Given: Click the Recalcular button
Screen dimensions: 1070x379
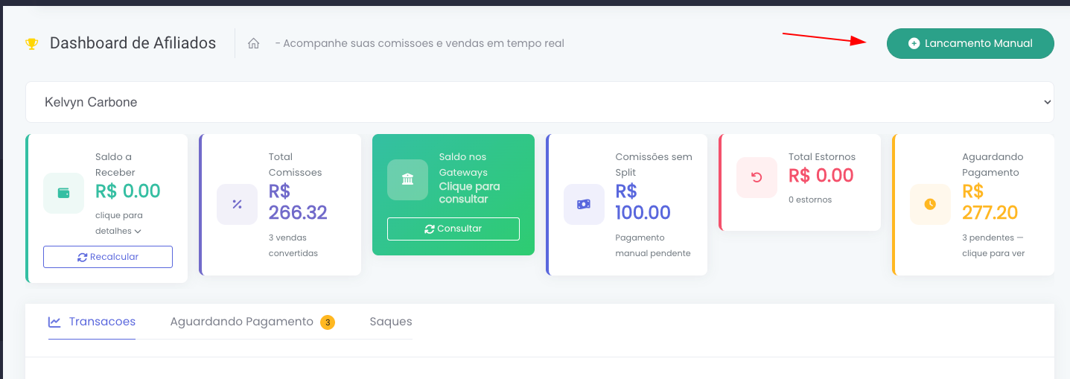Looking at the screenshot, I should click(108, 257).
